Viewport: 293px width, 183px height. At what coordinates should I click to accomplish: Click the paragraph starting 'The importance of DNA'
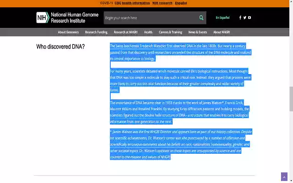click(179, 112)
